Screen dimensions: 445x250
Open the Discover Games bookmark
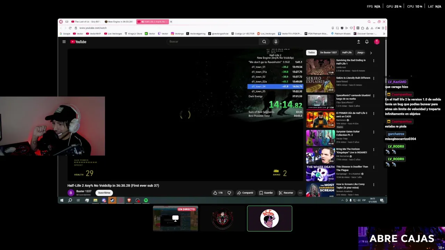[x=365, y=34]
